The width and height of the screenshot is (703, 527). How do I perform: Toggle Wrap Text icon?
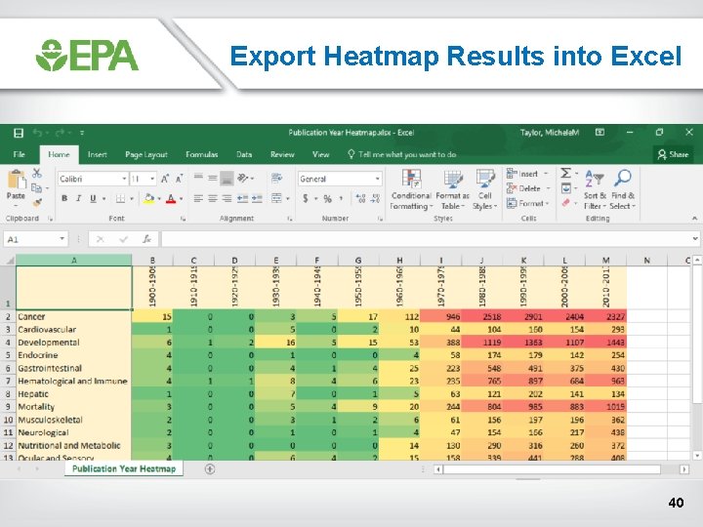coord(276,179)
